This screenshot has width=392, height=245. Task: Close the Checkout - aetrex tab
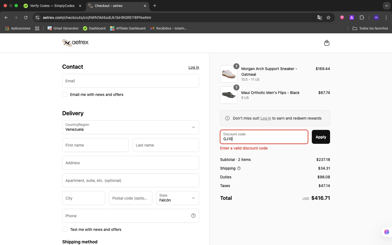[x=145, y=6]
